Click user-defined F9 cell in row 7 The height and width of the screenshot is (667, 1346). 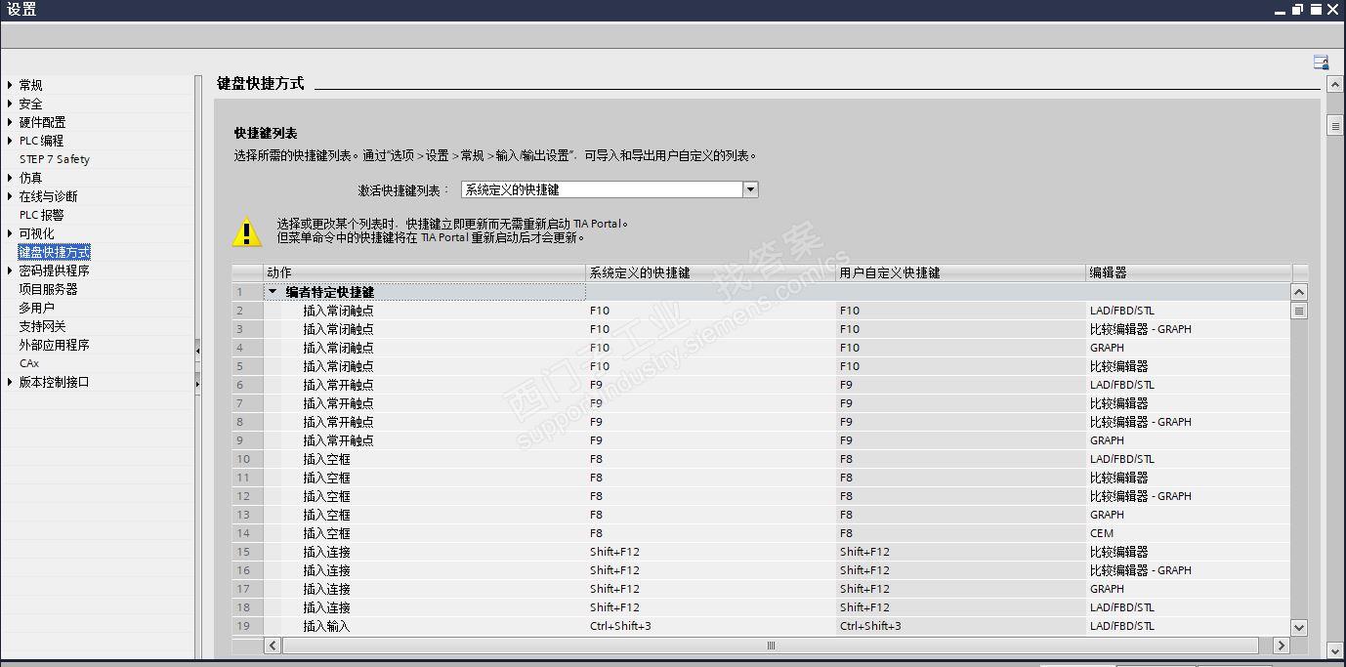click(x=960, y=403)
